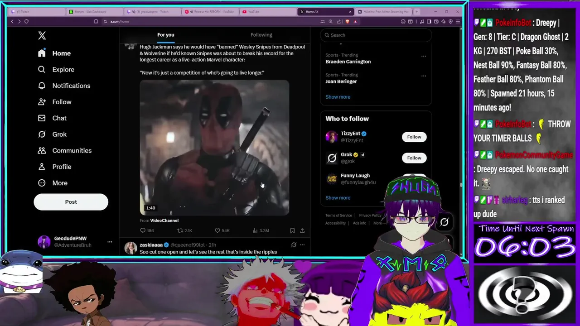
Task: Open Home from the X sidebar
Action: (x=54, y=53)
